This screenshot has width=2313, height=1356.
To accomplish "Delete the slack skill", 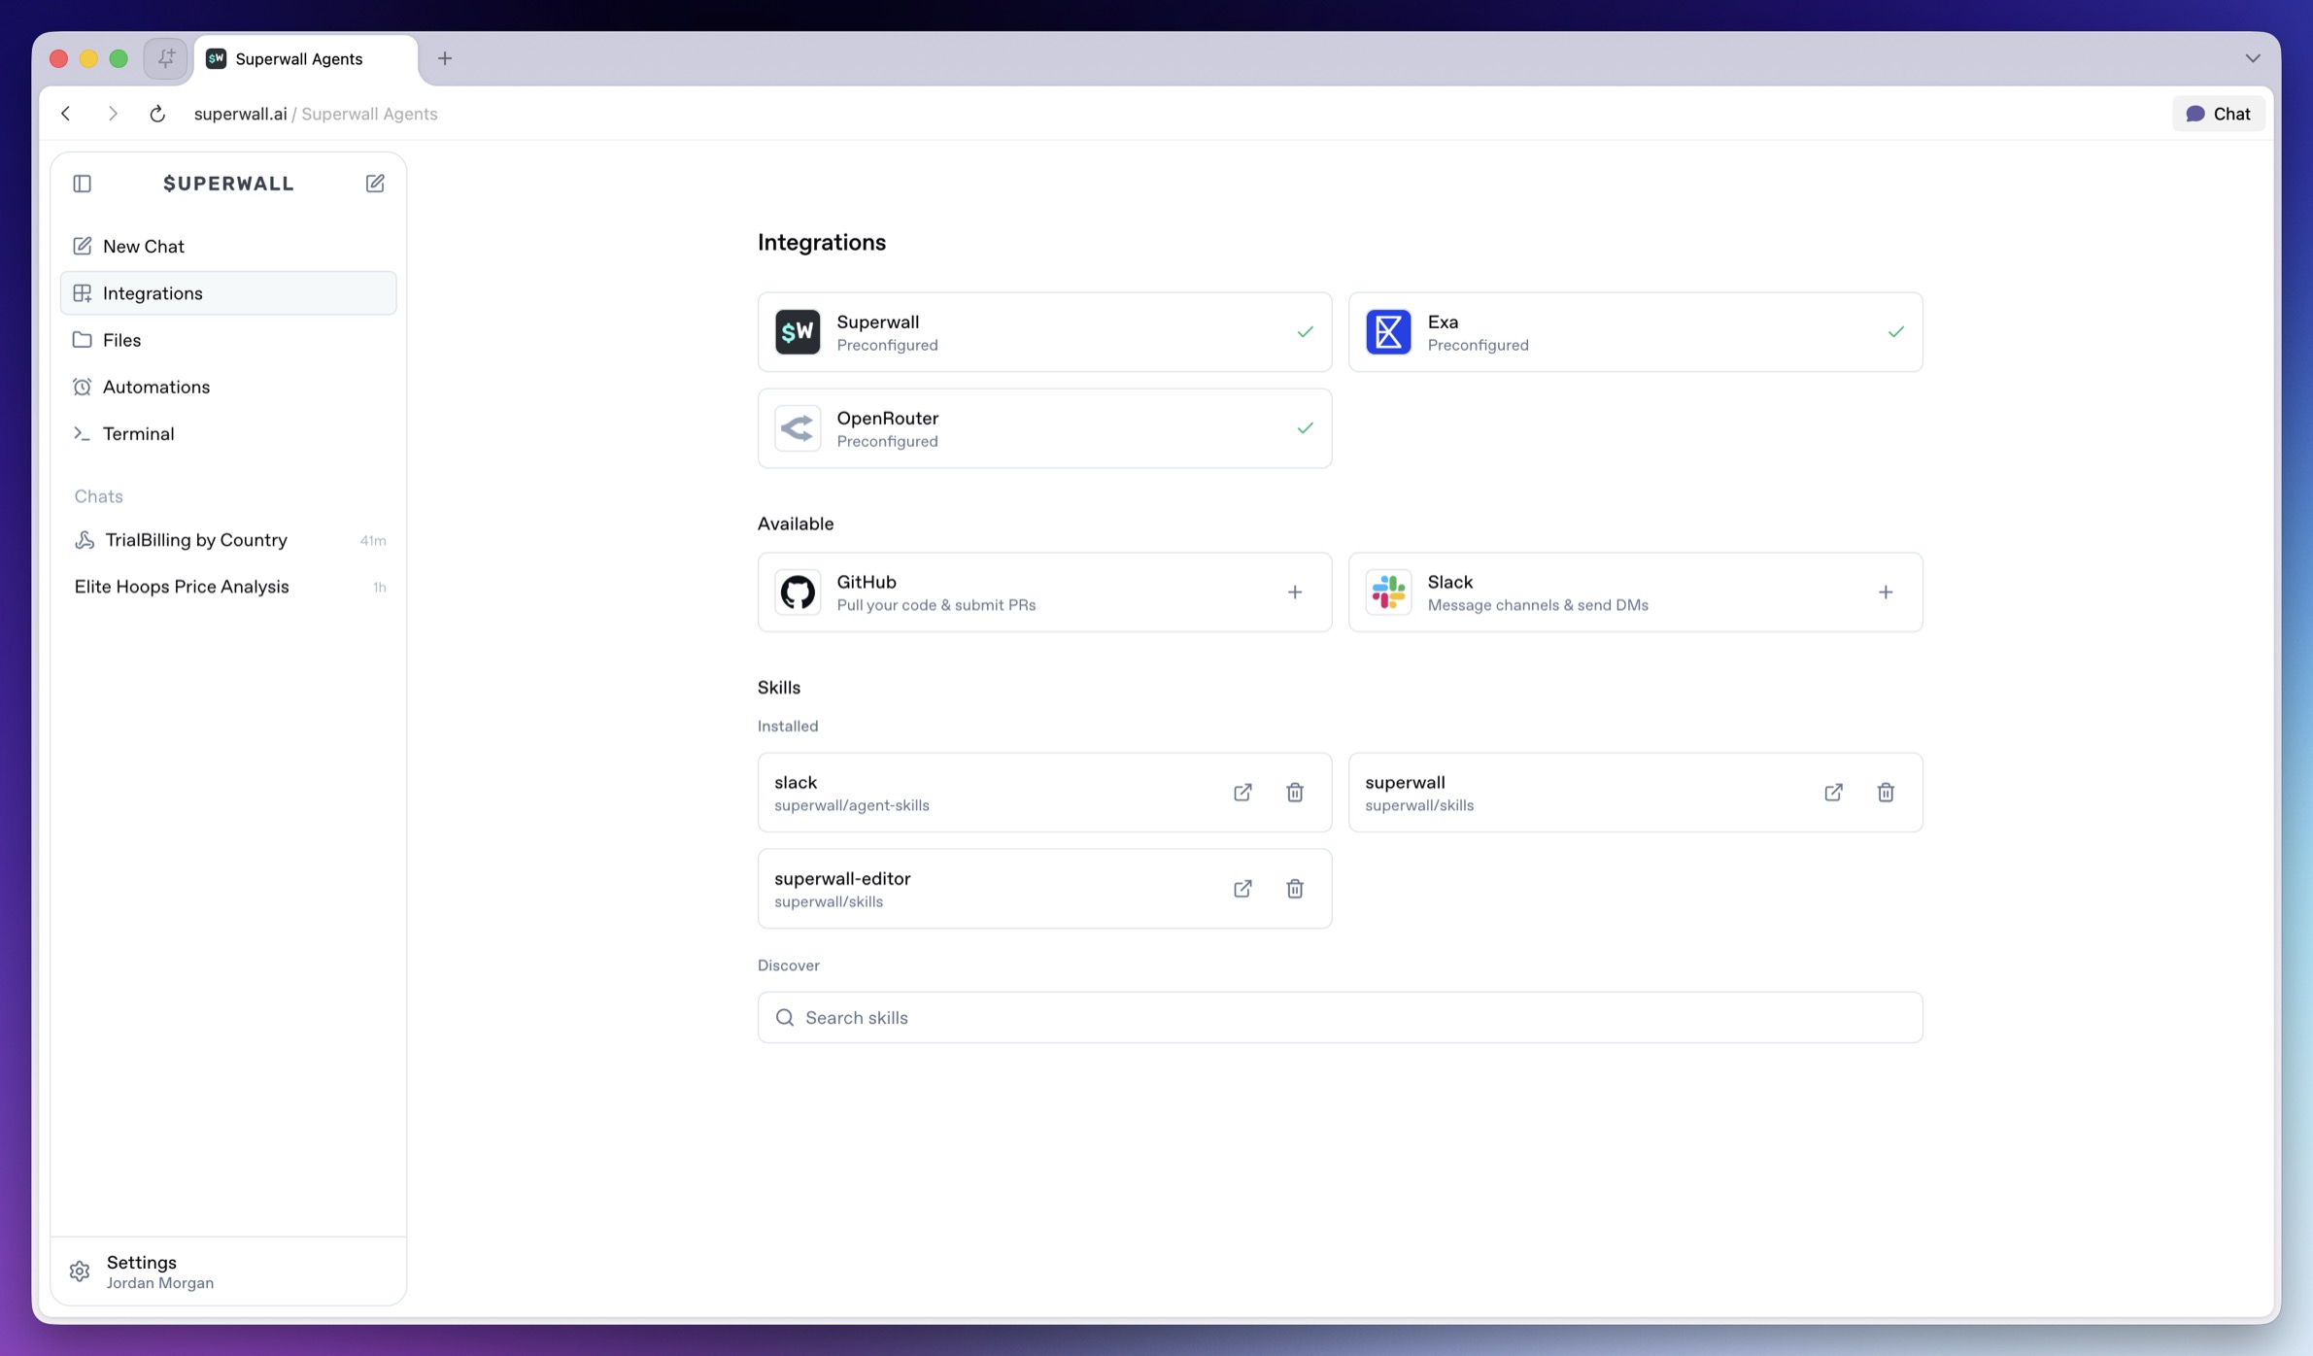I will [1294, 793].
